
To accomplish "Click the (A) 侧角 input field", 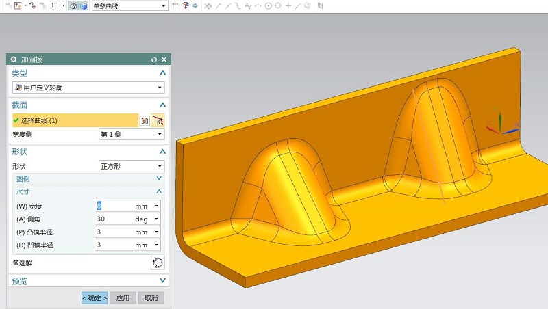I will point(113,219).
